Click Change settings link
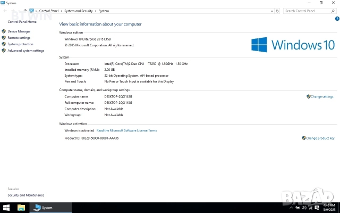The height and width of the screenshot is (213, 340). click(x=322, y=97)
